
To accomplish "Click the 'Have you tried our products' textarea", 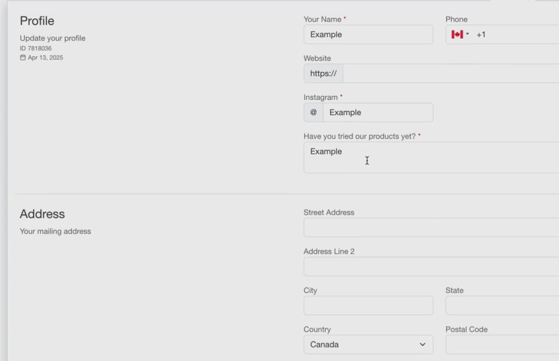I will (431, 158).
